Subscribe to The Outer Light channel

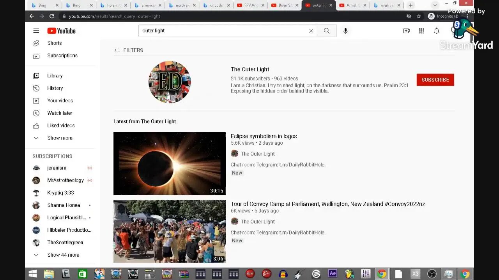tap(435, 80)
